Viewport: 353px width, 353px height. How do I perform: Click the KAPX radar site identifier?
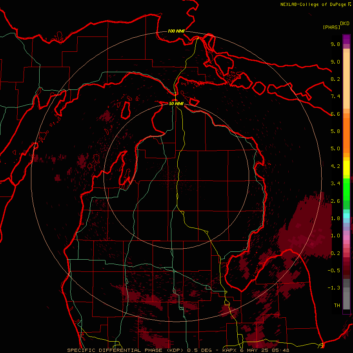230,350
